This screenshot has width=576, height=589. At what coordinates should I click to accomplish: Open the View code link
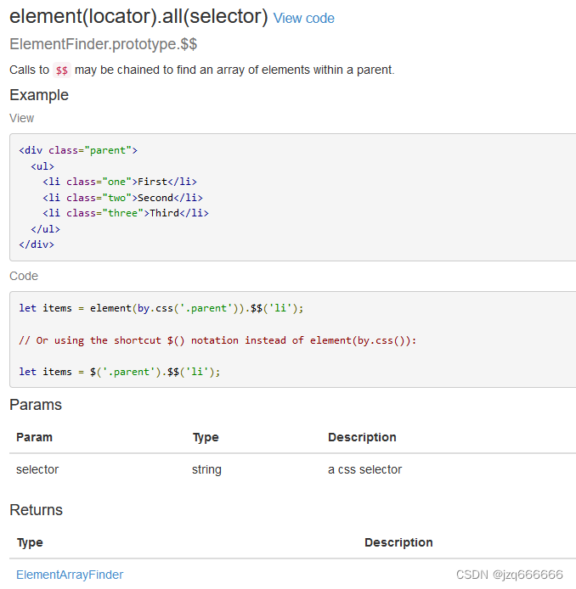pos(303,18)
